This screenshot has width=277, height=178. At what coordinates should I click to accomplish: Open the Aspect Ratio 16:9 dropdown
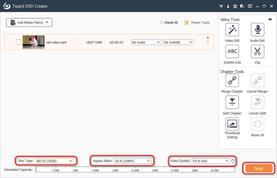(133, 161)
